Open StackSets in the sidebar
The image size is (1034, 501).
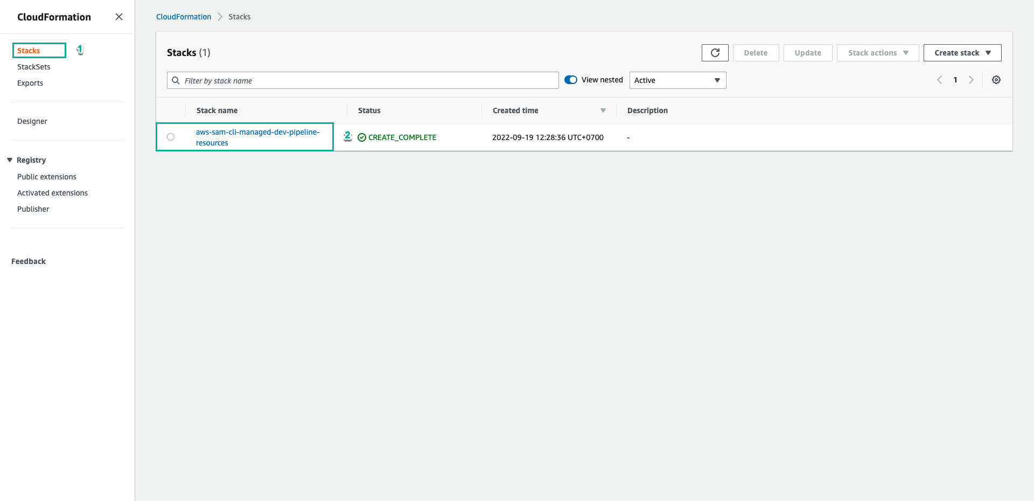point(33,67)
